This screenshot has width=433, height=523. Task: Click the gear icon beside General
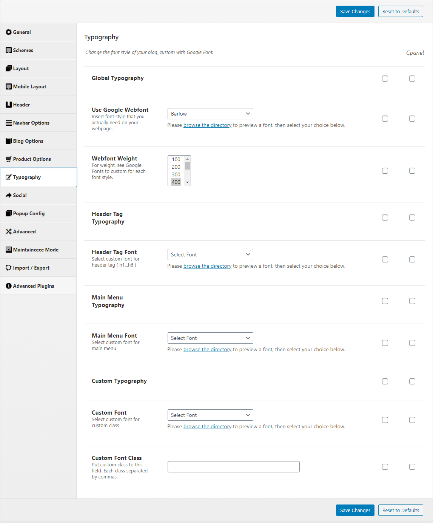[x=9, y=32]
